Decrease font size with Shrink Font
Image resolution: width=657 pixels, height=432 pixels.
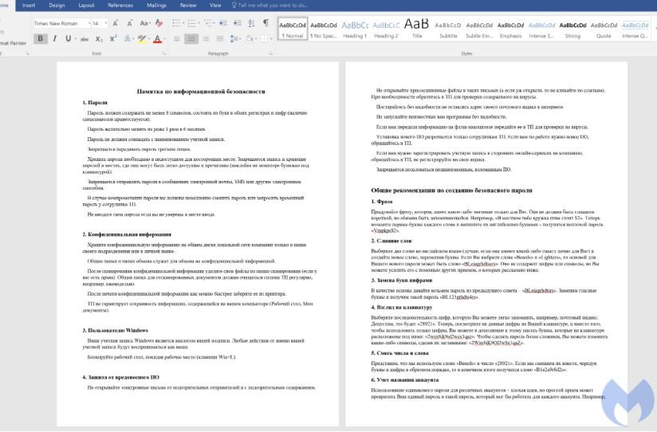[x=129, y=23]
